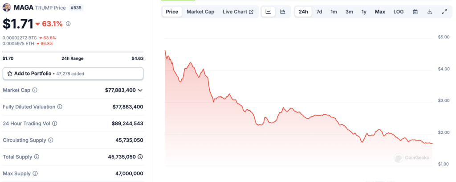The width and height of the screenshot is (456, 182).
Task: Click the 24h Range progress bar
Action: point(73,52)
